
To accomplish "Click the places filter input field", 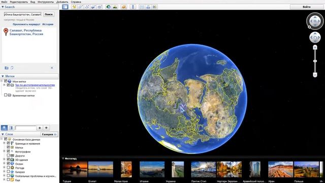I will click(26, 128).
